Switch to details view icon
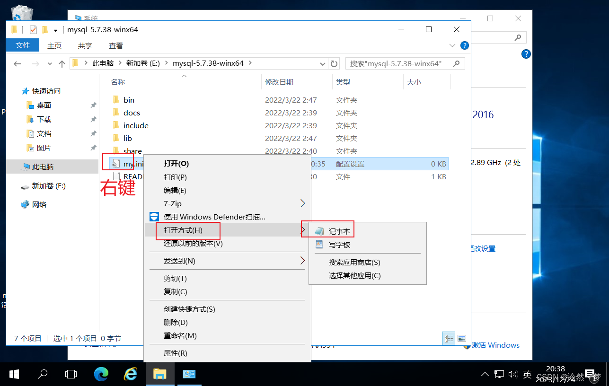This screenshot has height=386, width=609. 449,338
